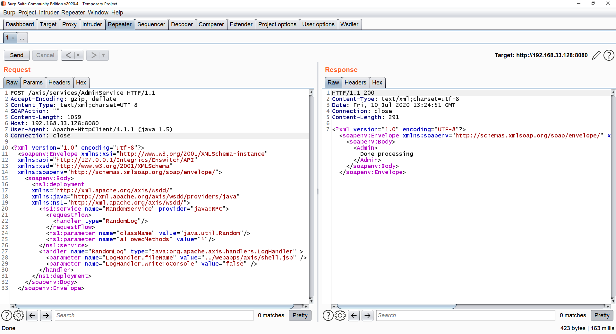The image size is (616, 334).
Task: Go to next response search match
Action: [x=368, y=315]
